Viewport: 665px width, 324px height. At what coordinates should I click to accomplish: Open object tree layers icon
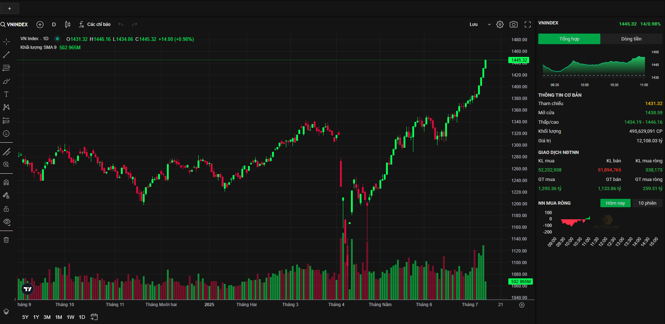[6, 312]
